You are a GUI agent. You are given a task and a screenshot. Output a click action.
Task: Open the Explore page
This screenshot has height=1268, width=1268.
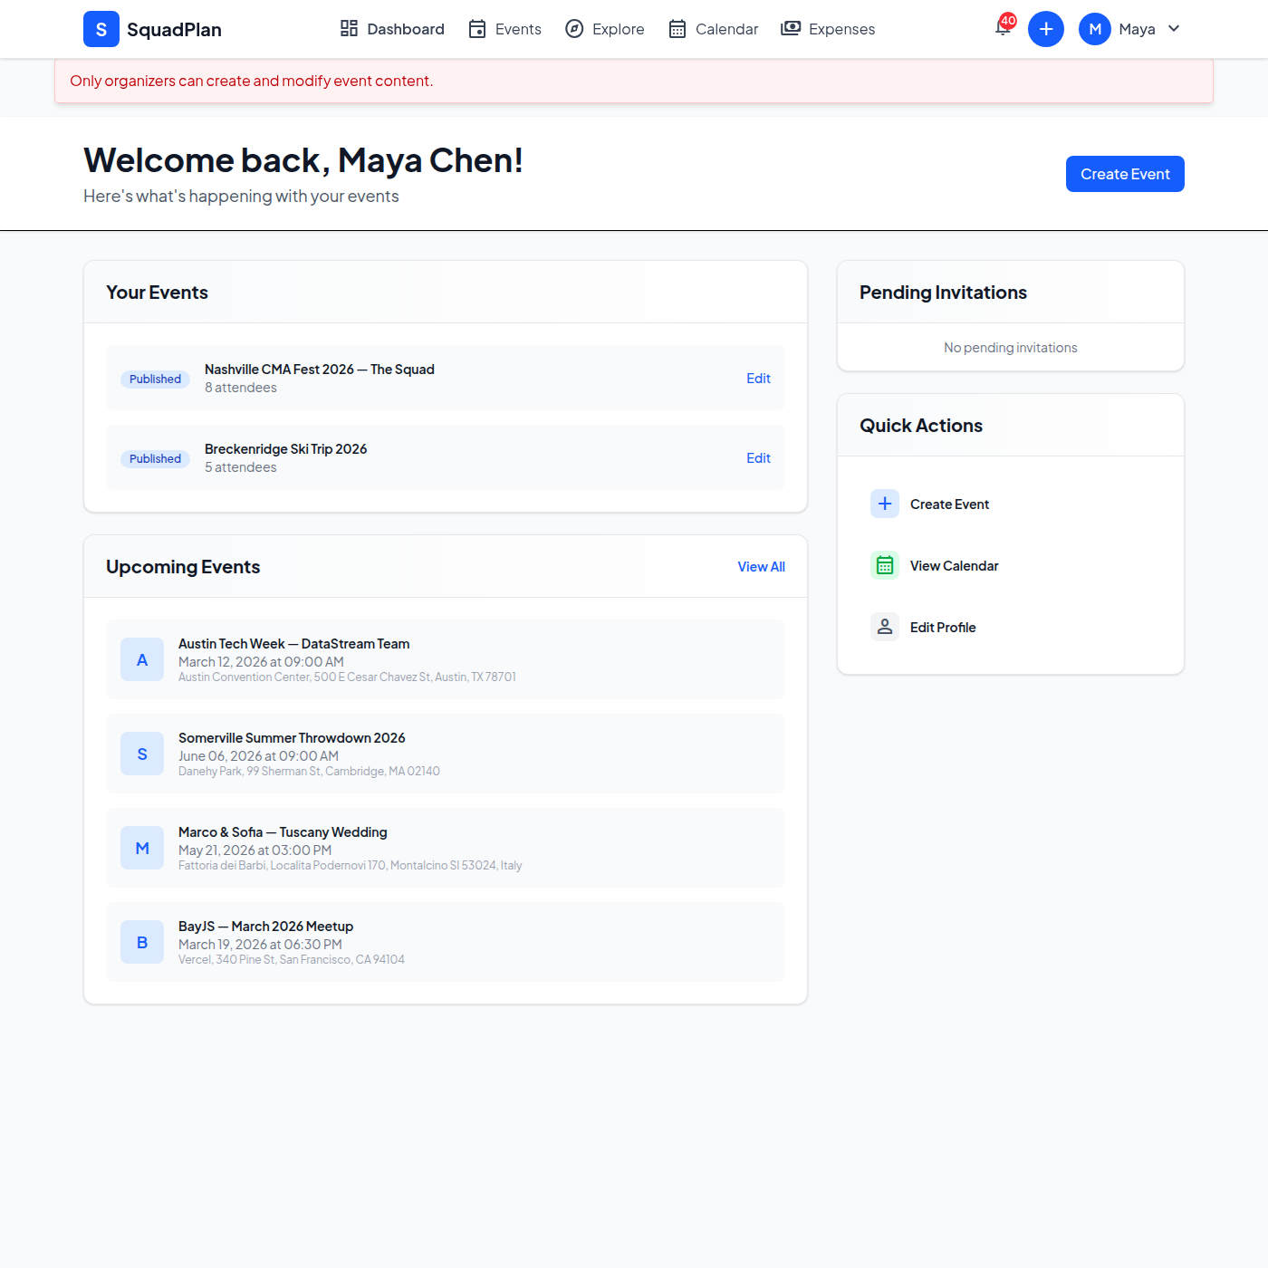(604, 29)
